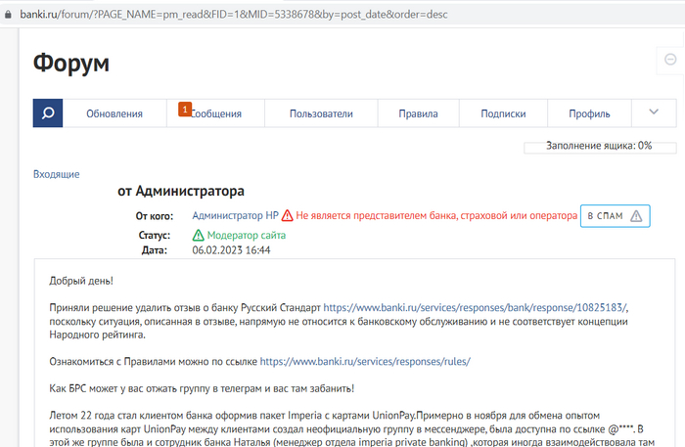This screenshot has width=685, height=447.
Task: Click the greeting line Добрый день!
Action: 81,281
